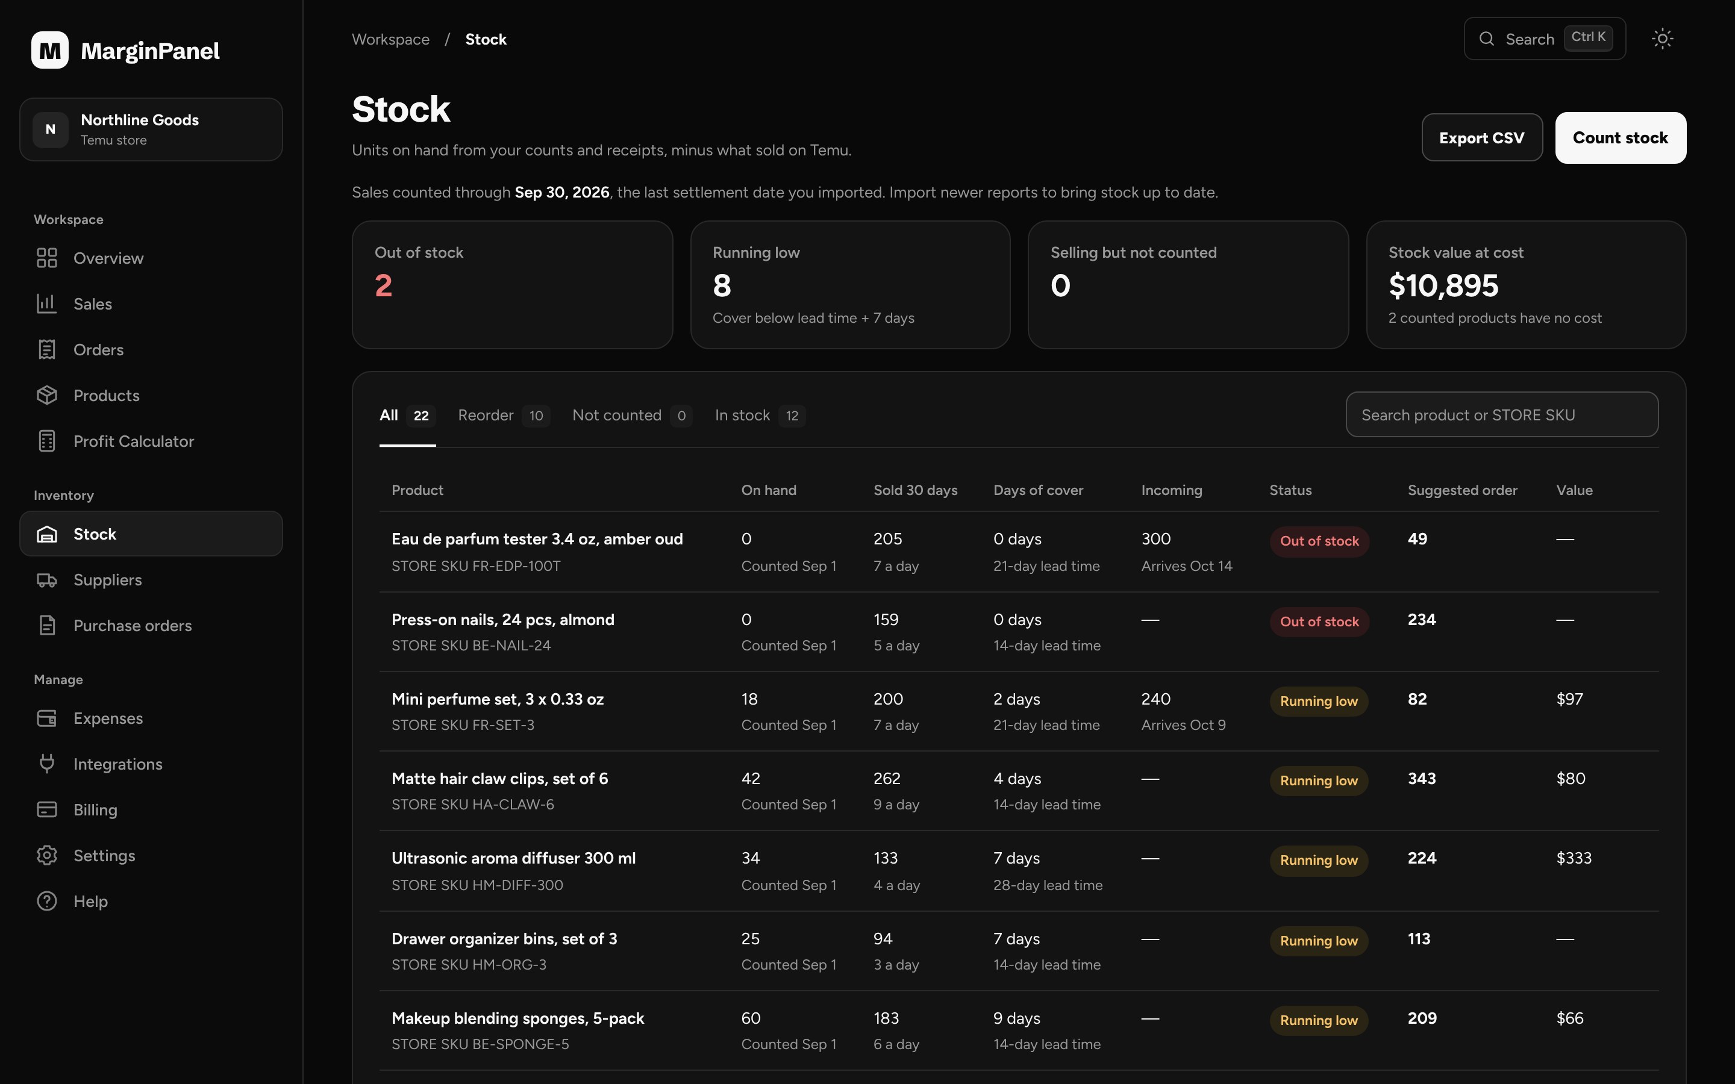Click the Export CSV button
This screenshot has height=1084, width=1735.
click(x=1482, y=138)
